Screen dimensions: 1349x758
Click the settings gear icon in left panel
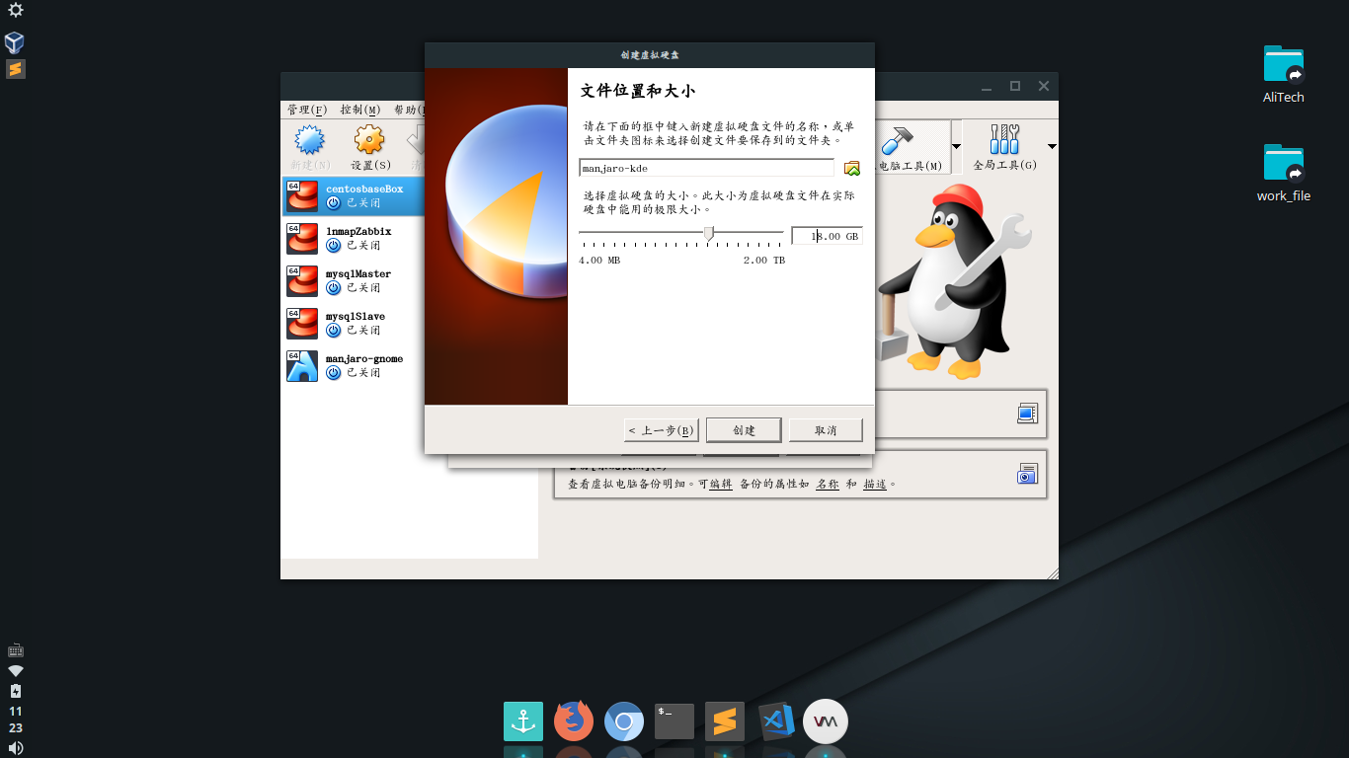coord(15,10)
